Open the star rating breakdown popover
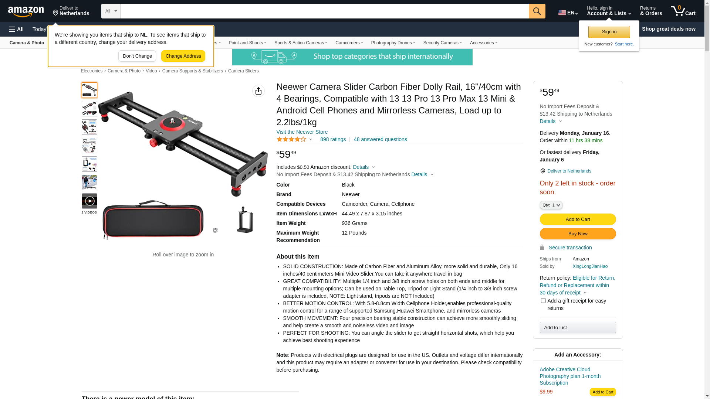Viewport: 710px width, 399px height. point(295,139)
